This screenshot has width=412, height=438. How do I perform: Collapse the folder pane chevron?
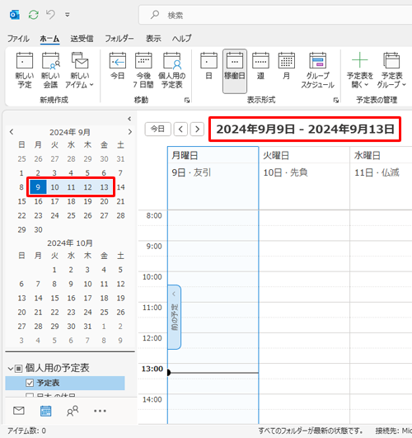[x=129, y=119]
